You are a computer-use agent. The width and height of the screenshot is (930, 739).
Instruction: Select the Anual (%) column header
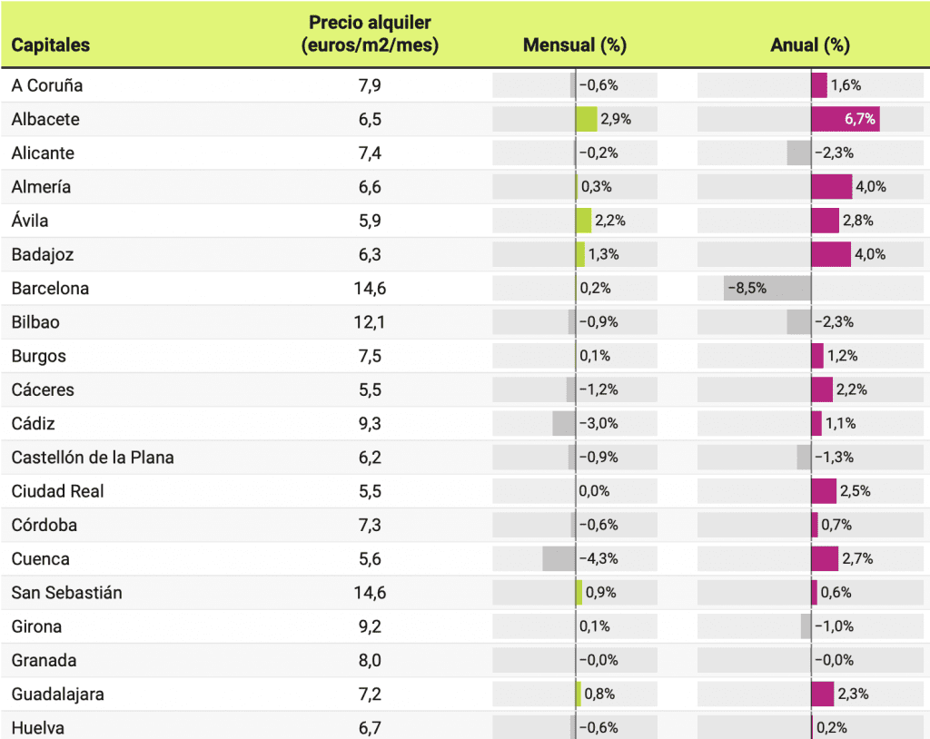pyautogui.click(x=809, y=45)
